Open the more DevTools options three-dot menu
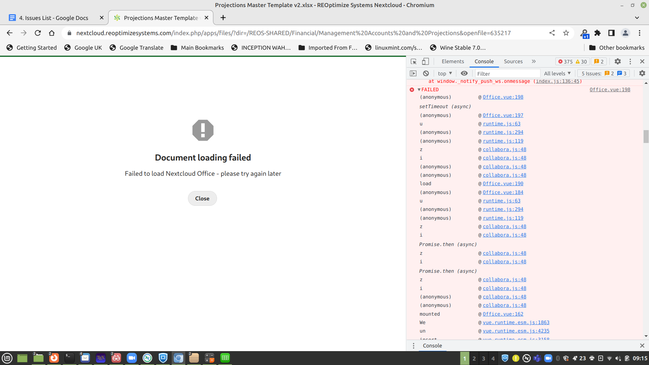649x365 pixels. [630, 61]
